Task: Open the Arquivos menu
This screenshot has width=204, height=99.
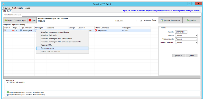Action: click(7, 8)
